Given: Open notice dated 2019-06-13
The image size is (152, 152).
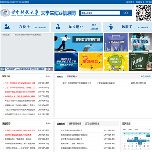Looking at the screenshot, I should 20,101.
